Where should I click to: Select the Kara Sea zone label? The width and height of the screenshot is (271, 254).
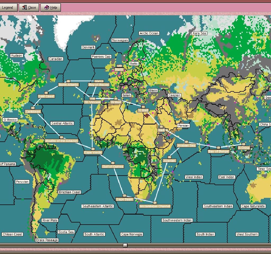[x=199, y=33]
